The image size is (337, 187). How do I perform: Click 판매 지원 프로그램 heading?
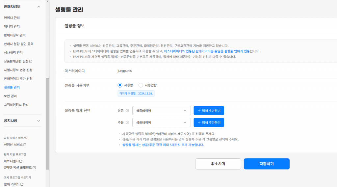15,154
